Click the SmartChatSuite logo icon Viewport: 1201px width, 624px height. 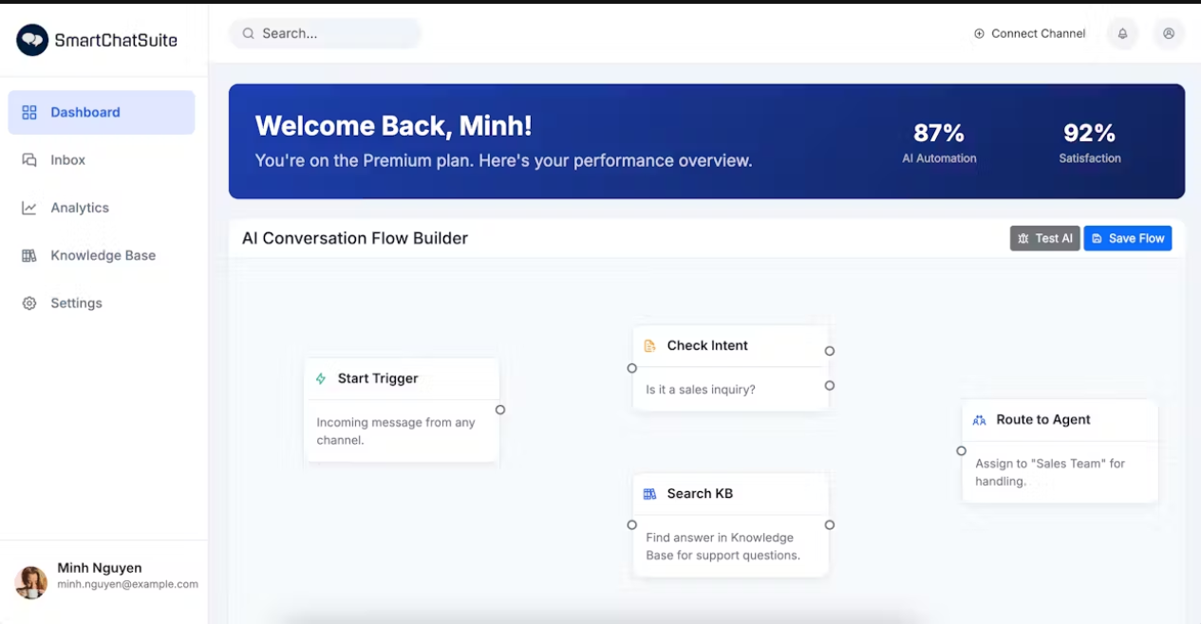pos(32,40)
